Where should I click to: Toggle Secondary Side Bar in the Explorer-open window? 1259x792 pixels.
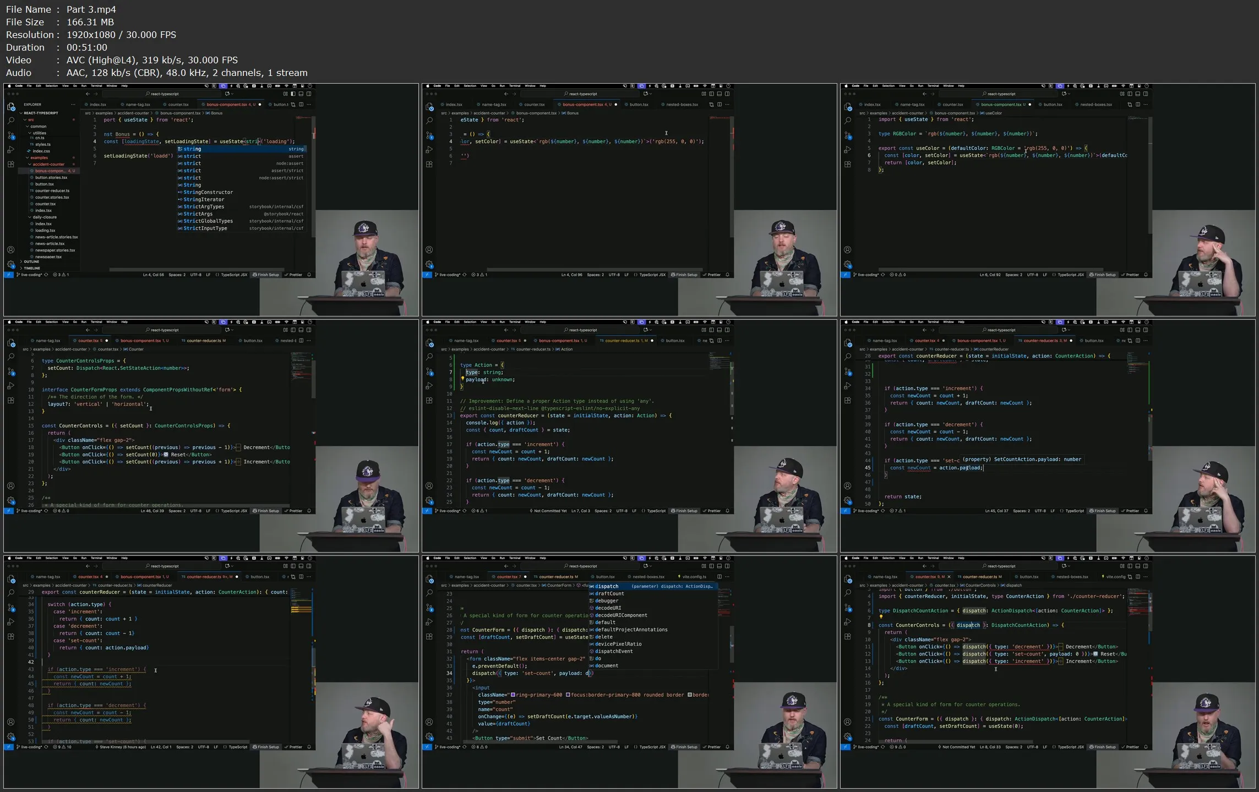click(x=309, y=94)
